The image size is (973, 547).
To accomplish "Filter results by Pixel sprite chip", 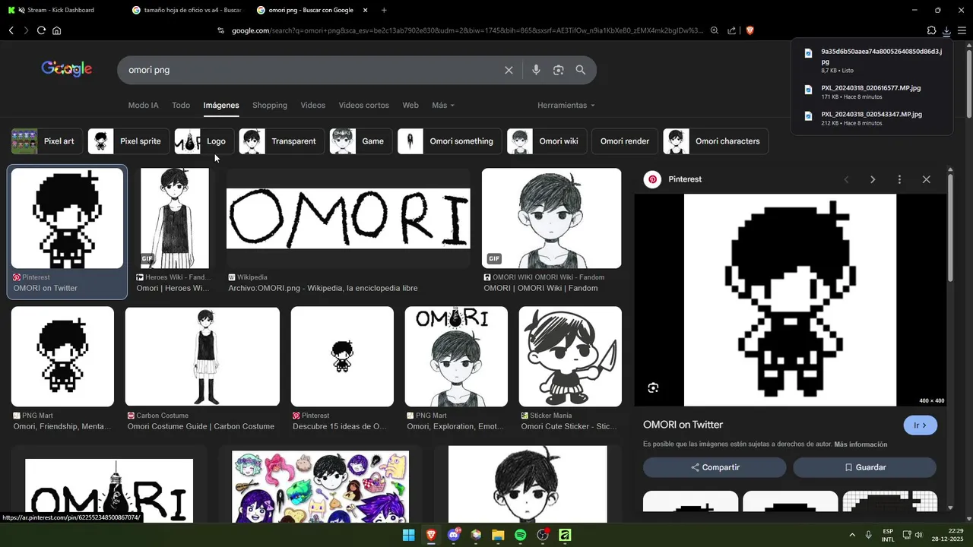I will pyautogui.click(x=128, y=141).
